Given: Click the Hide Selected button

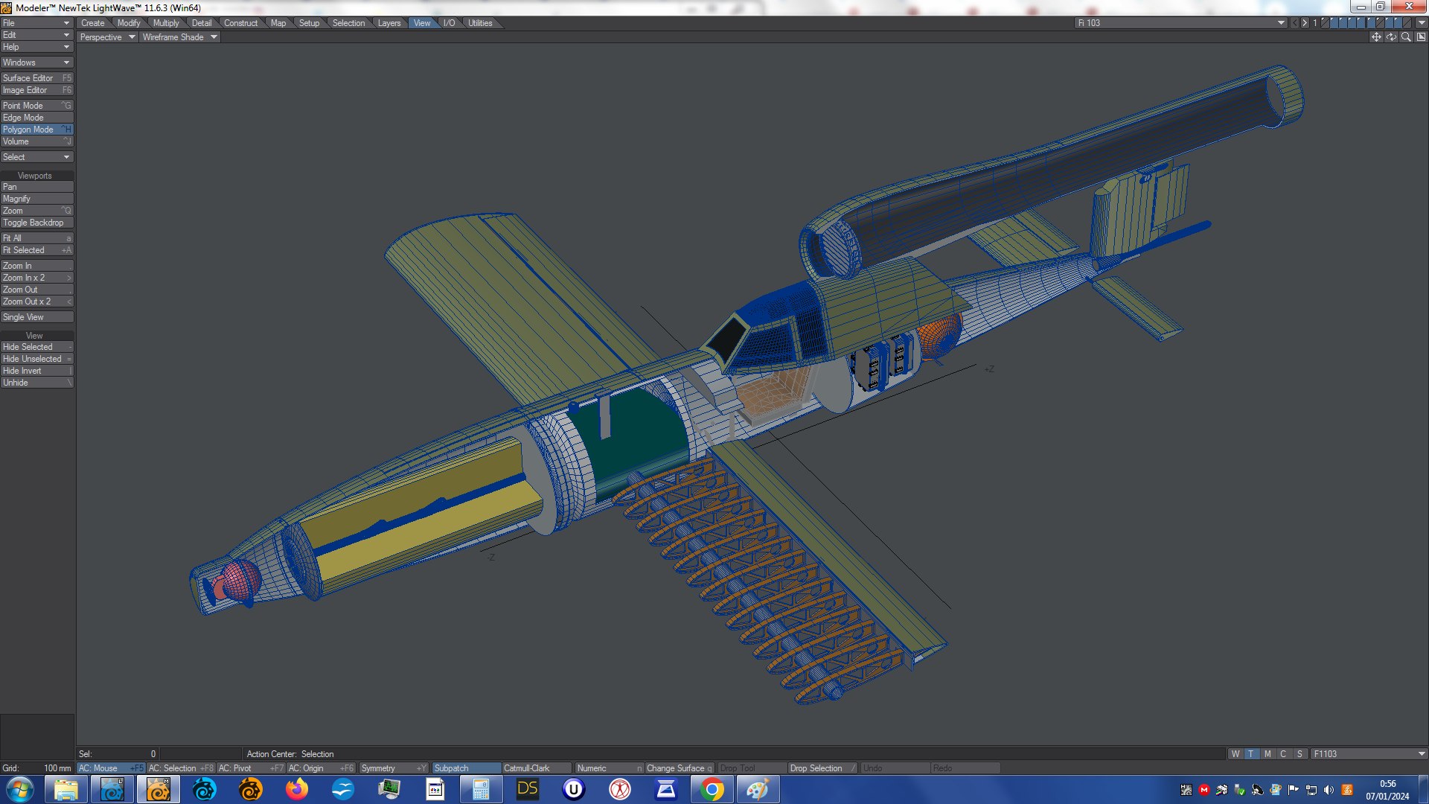Looking at the screenshot, I should pos(37,347).
